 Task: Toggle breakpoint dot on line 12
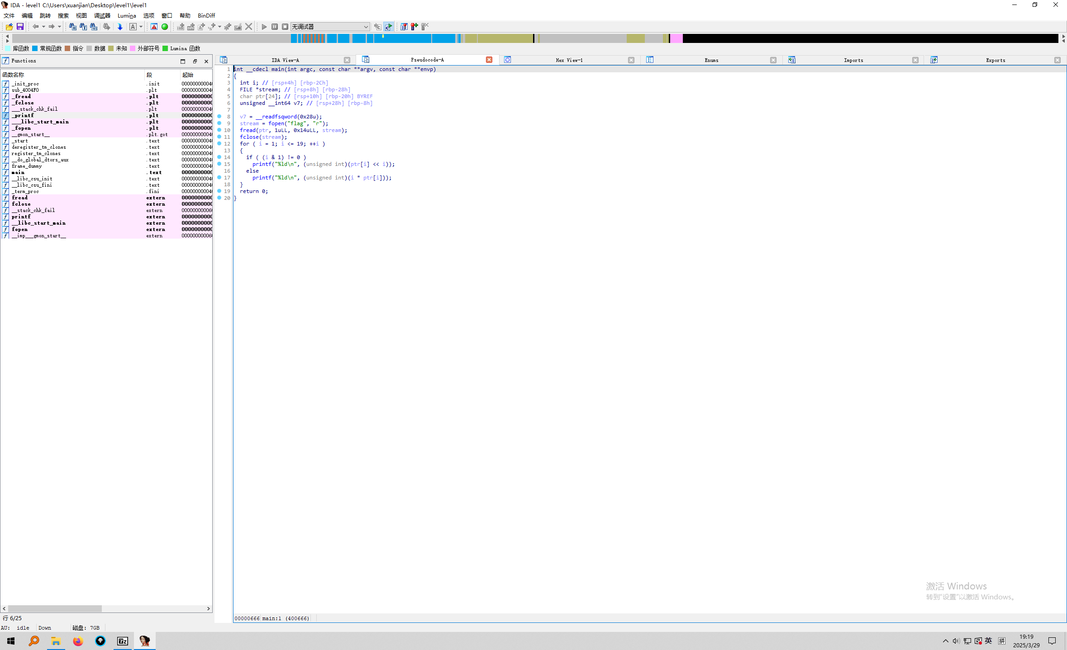coord(219,143)
